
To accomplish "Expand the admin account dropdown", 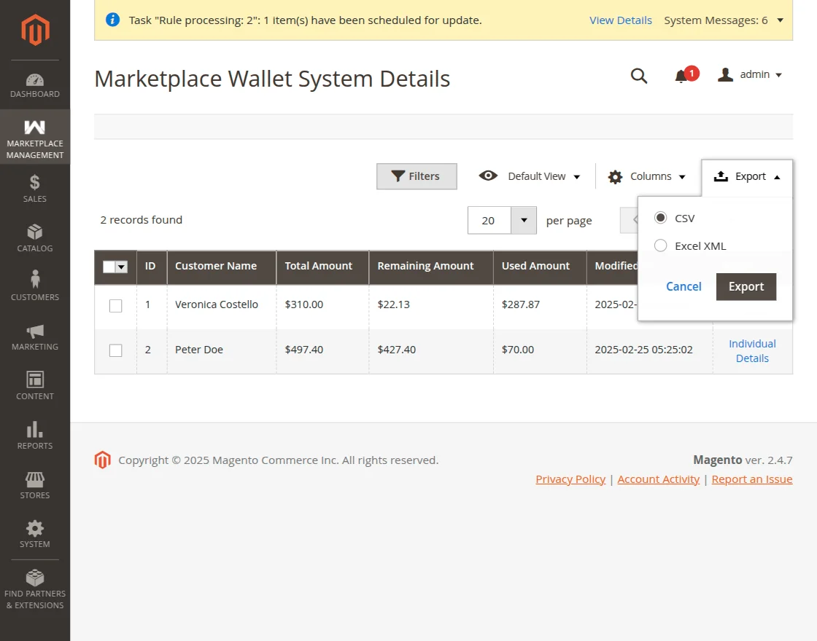I will click(751, 74).
